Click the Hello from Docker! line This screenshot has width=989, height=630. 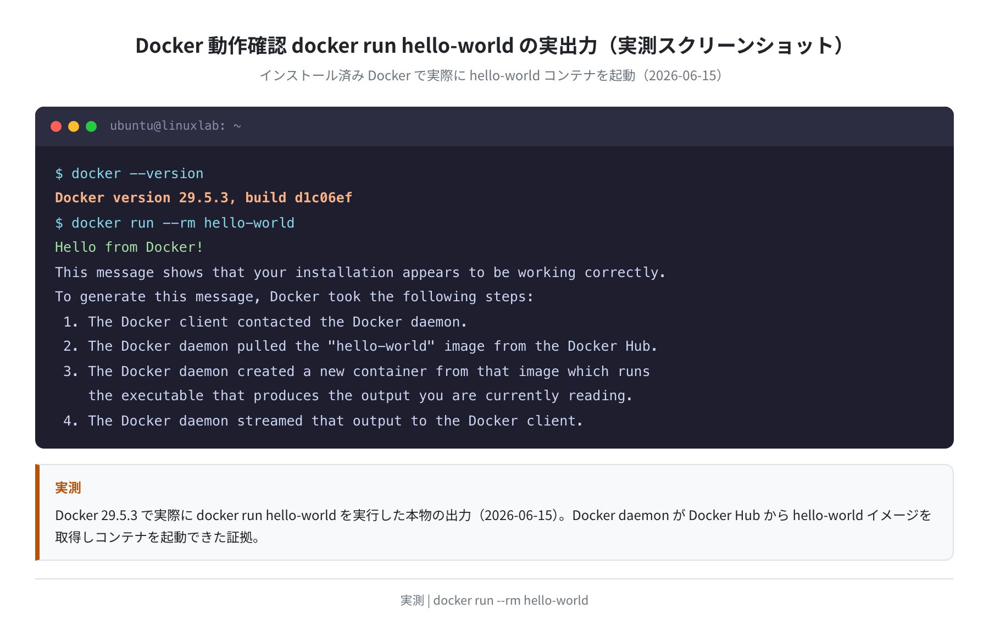[129, 247]
